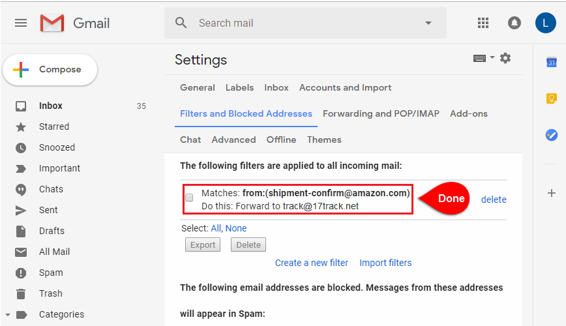Click the Export filters button
This screenshot has width=566, height=326.
(x=203, y=244)
